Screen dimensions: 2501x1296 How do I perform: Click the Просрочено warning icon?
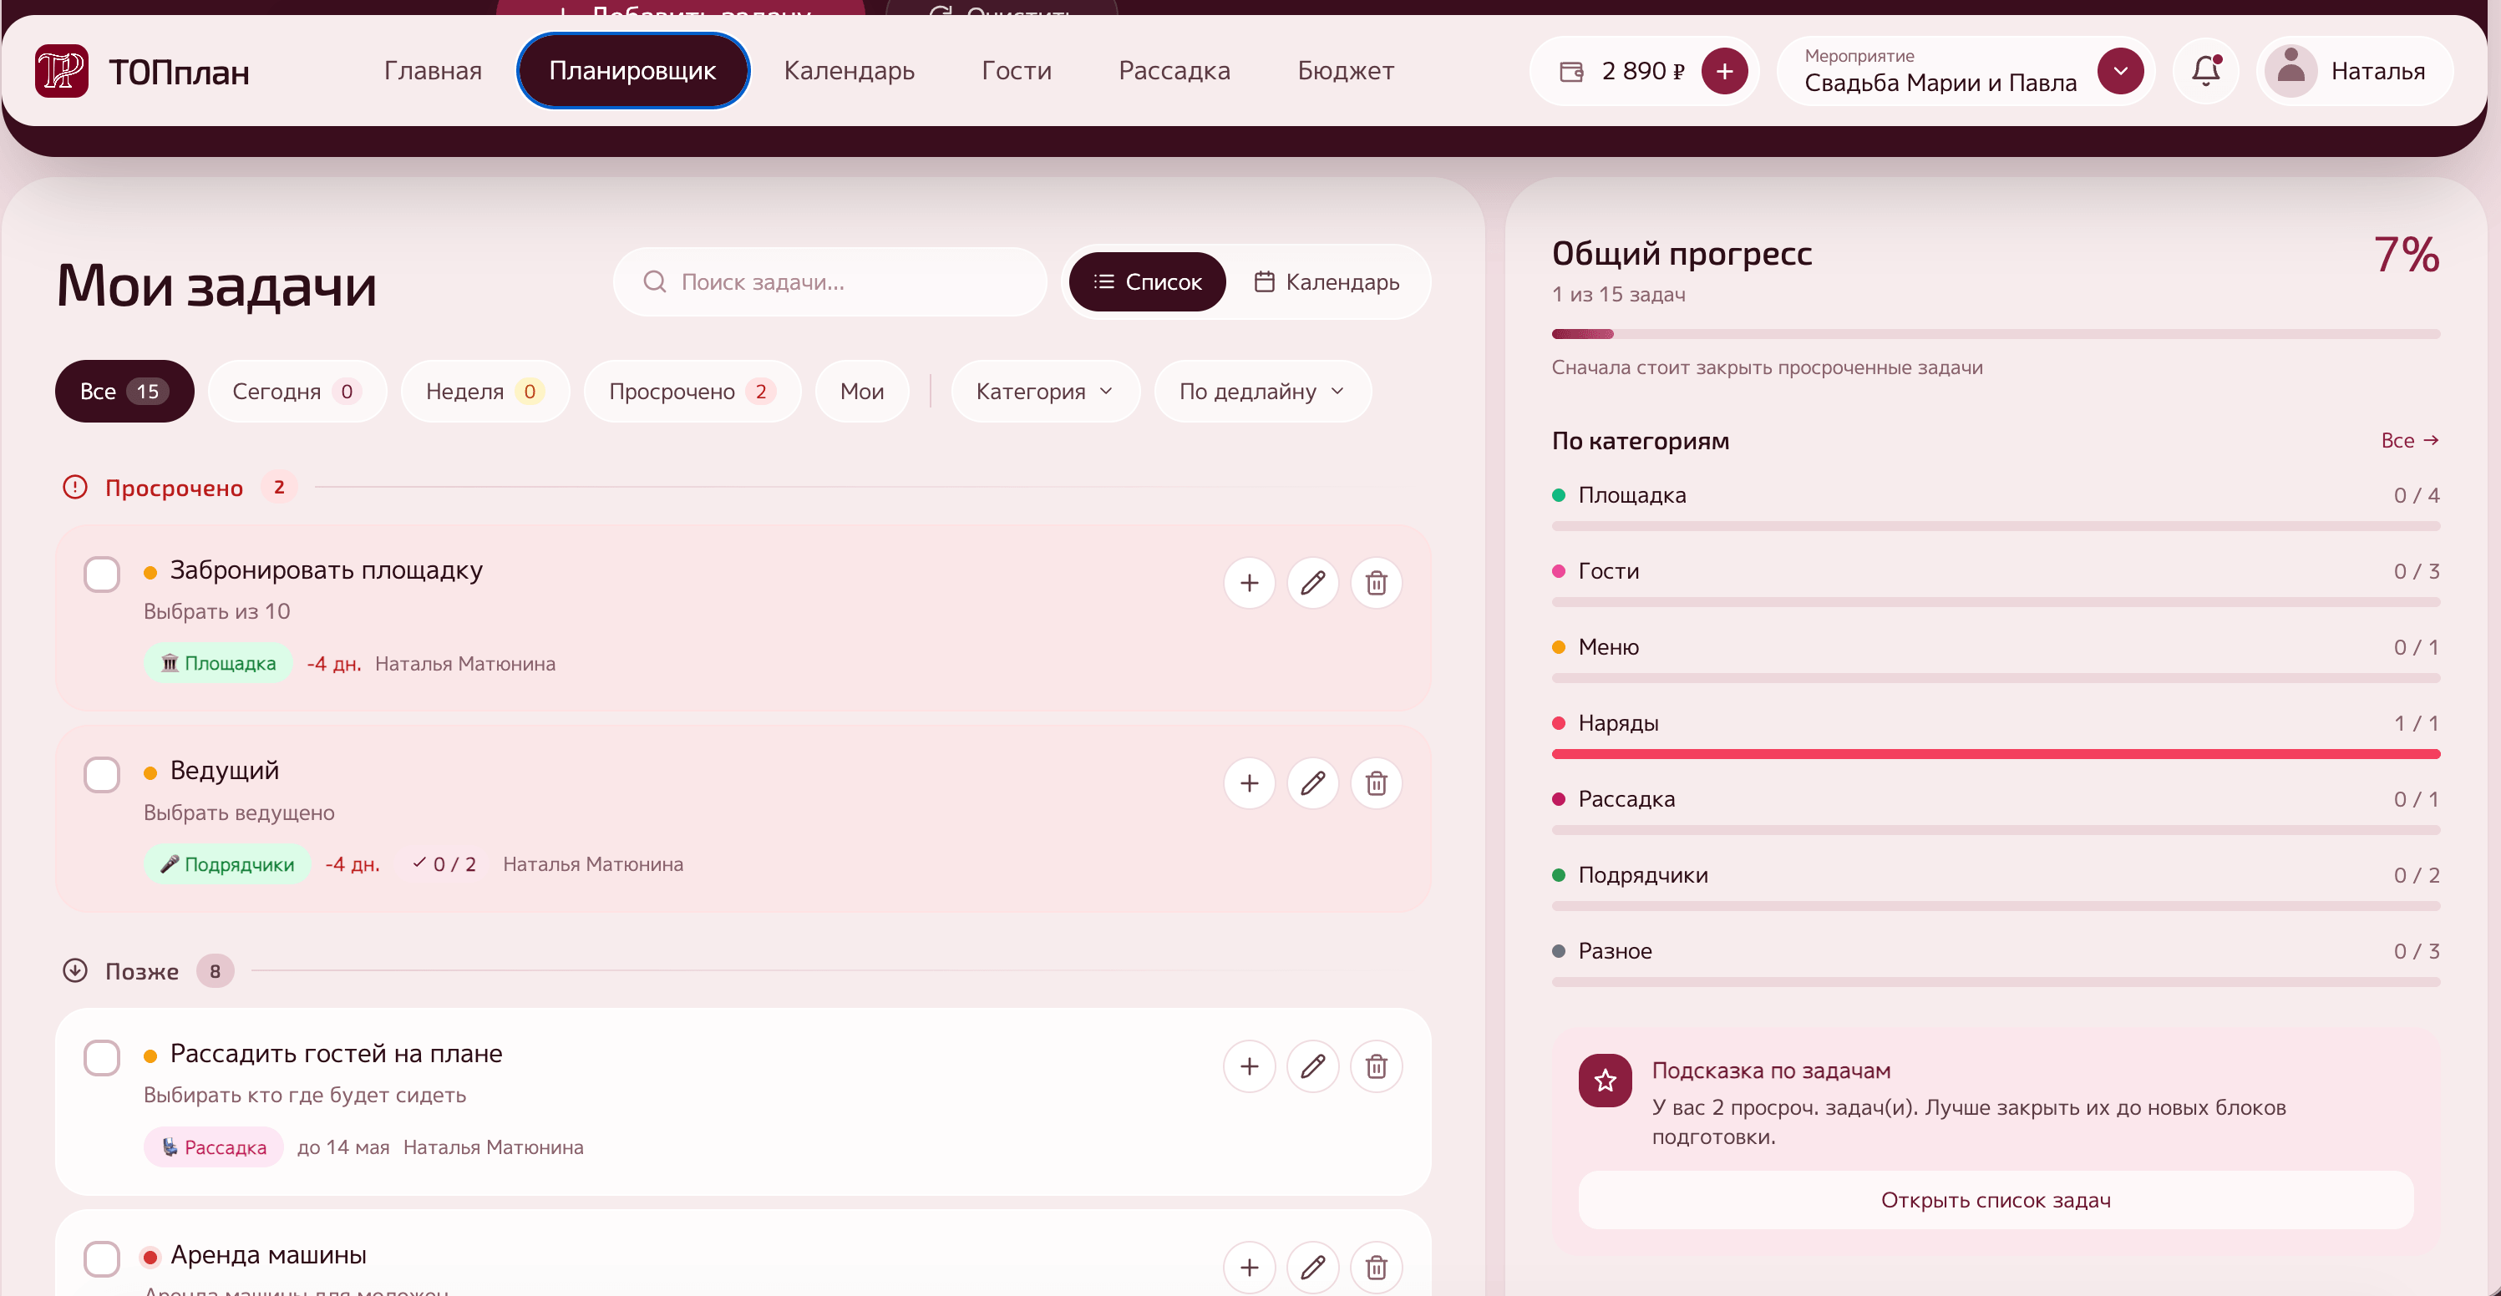[74, 488]
